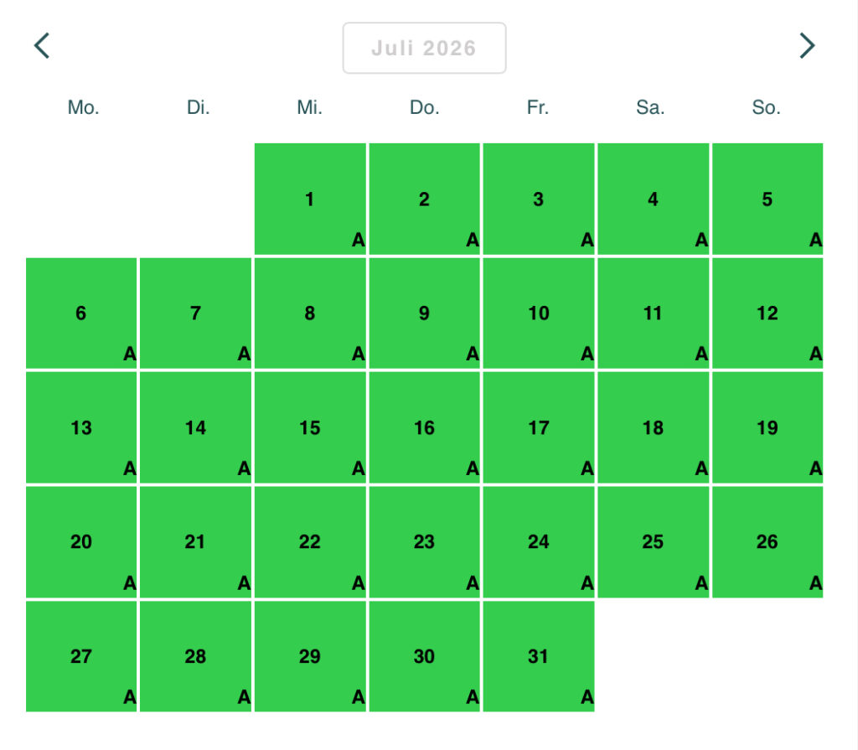Viewport: 858px width, 750px height.
Task: Select the 26th of July
Action: click(x=767, y=541)
